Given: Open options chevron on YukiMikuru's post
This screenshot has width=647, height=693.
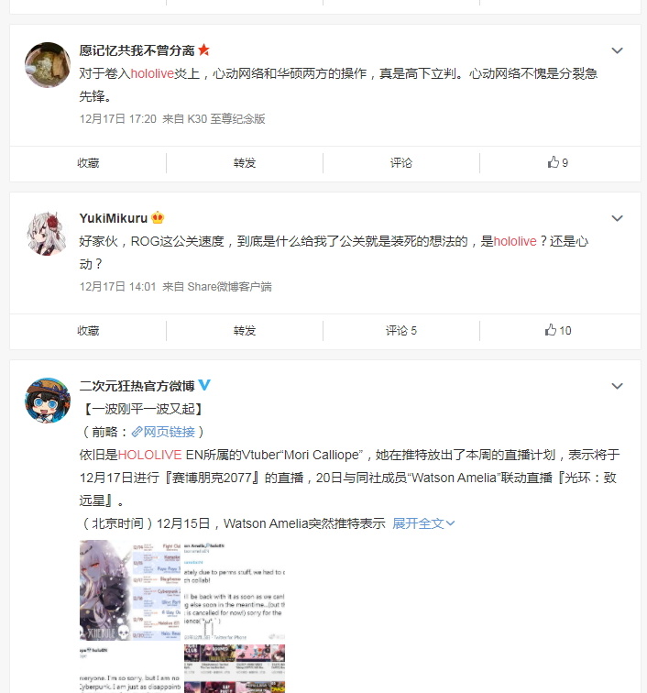Looking at the screenshot, I should pyautogui.click(x=617, y=218).
